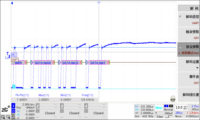Tap the up chevron above measurement panel
Screen dimensions: 200x120
[173, 97]
